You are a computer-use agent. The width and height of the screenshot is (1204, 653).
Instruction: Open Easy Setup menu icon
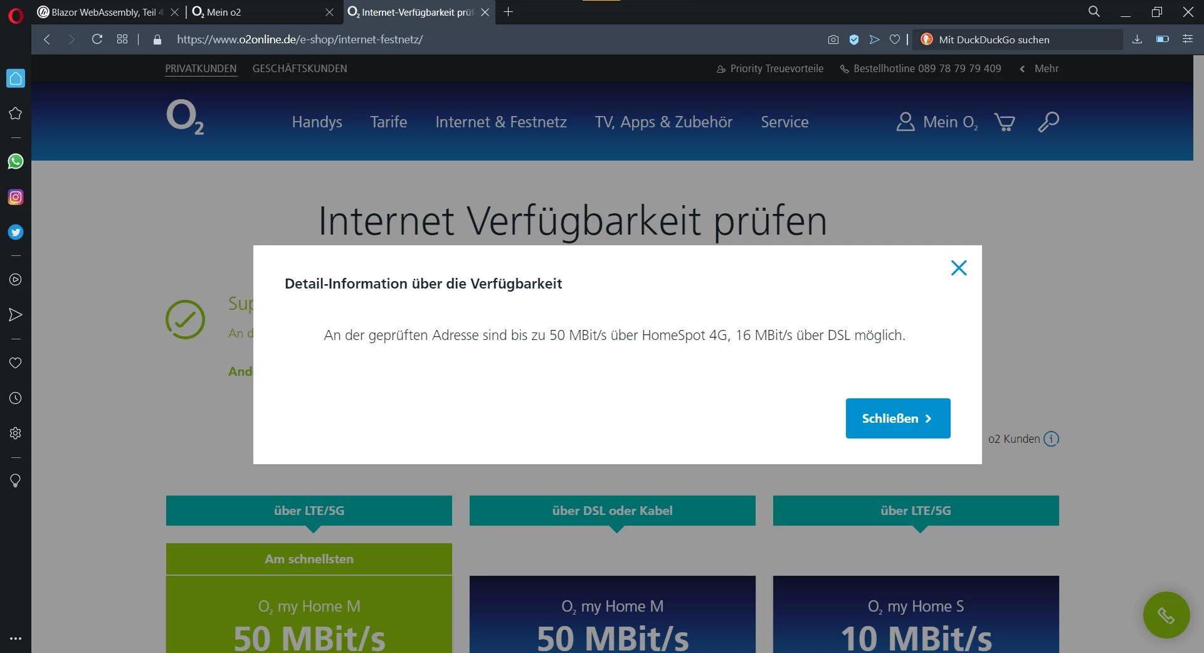pos(1188,40)
